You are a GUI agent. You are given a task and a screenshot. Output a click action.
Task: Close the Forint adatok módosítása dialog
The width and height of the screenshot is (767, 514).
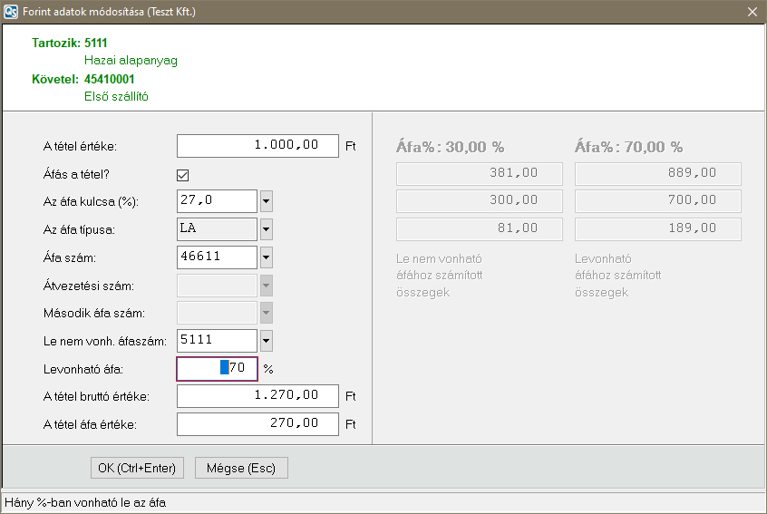752,12
